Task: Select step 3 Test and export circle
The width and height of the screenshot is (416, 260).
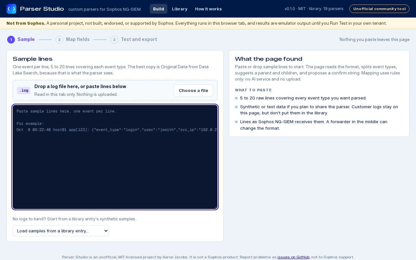Action: [114, 40]
